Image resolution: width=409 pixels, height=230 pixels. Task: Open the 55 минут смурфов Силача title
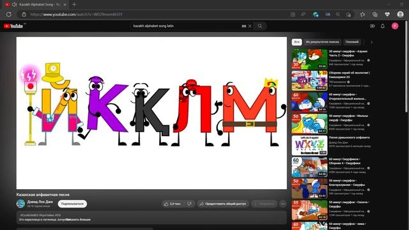pyautogui.click(x=349, y=204)
